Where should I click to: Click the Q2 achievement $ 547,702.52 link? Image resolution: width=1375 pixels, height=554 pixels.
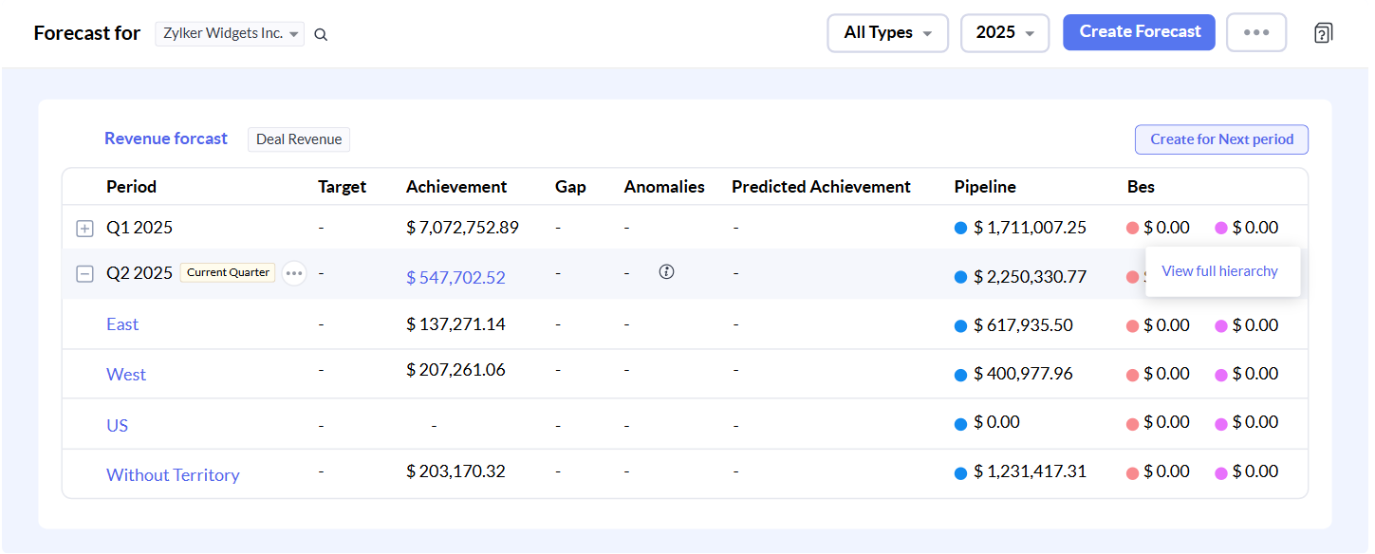455,278
